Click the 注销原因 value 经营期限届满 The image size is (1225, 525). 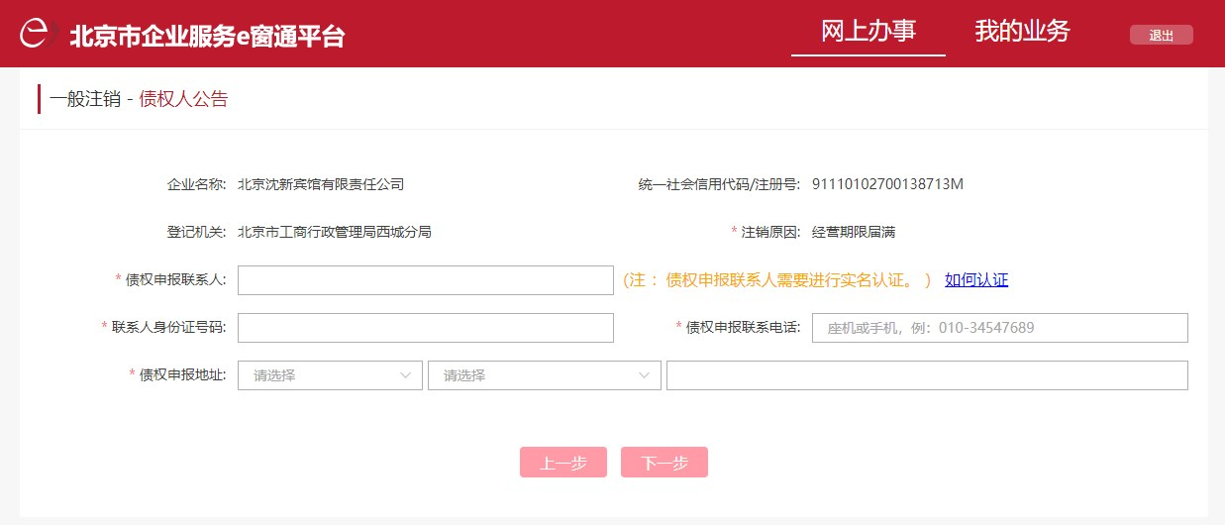[x=853, y=232]
